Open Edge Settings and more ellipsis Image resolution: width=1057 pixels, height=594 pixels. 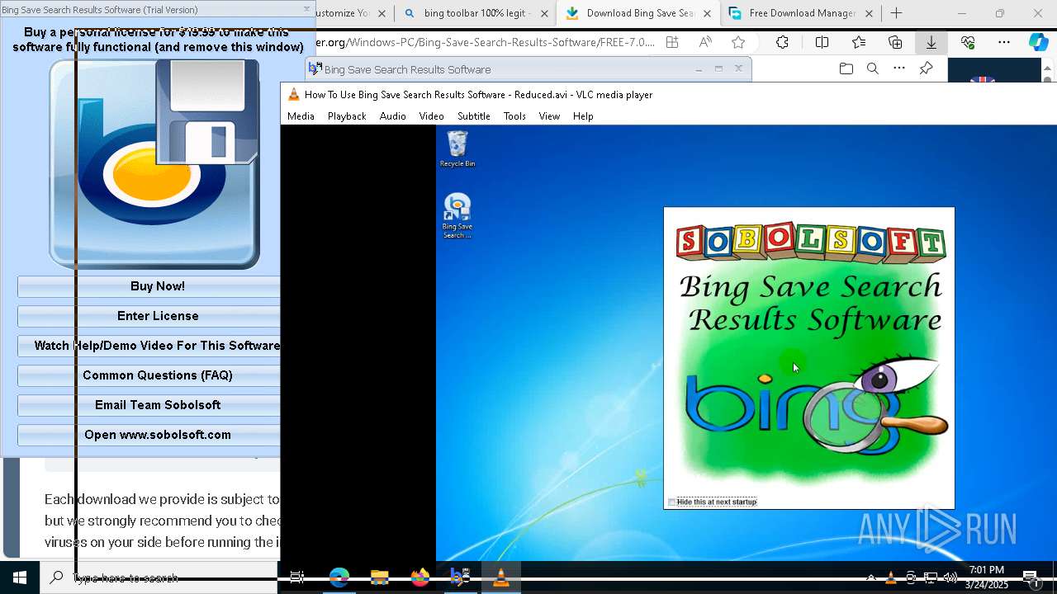(x=1004, y=43)
